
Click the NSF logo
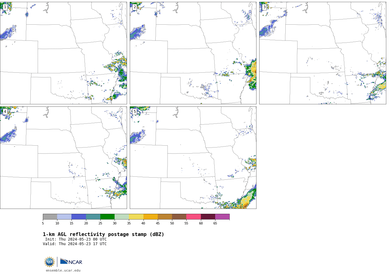pyautogui.click(x=50, y=262)
